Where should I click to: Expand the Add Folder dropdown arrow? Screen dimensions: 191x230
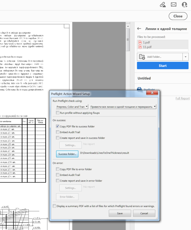click(x=185, y=57)
